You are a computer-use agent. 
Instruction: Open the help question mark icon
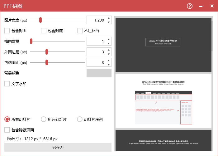click(x=190, y=6)
